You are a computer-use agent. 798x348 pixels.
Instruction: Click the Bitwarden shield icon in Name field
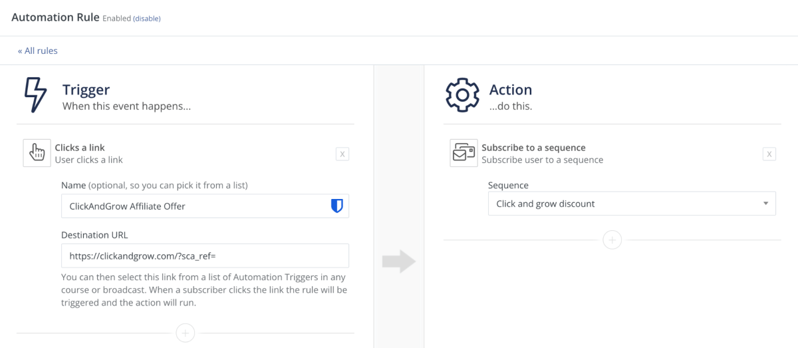point(337,206)
